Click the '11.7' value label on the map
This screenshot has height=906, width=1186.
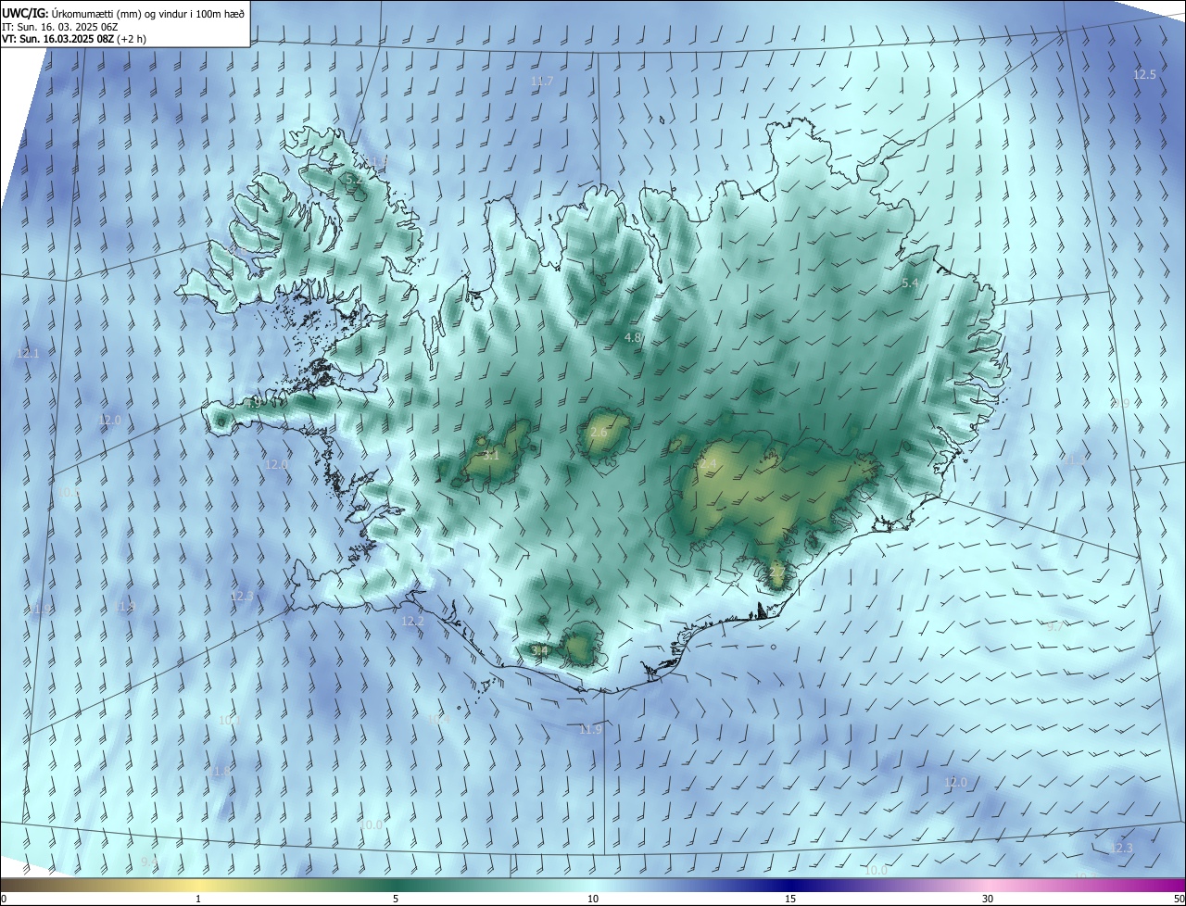(x=542, y=82)
